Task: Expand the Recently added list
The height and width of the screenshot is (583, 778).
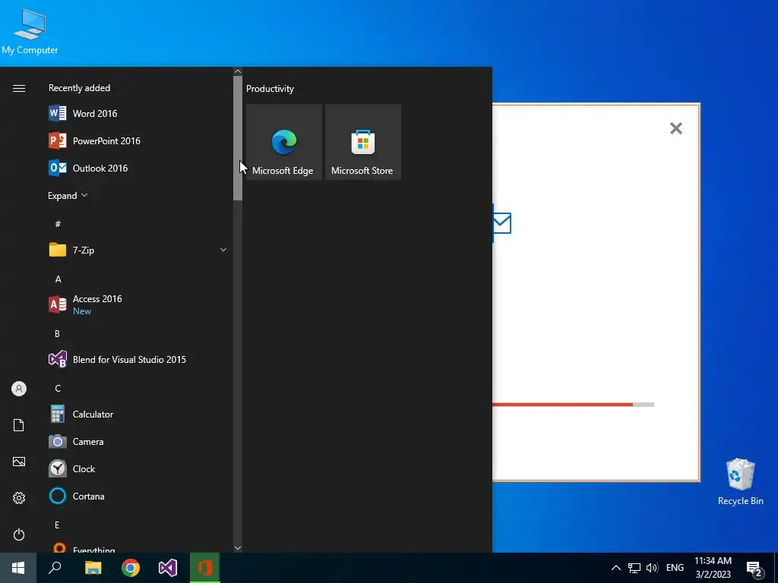Action: [x=68, y=195]
